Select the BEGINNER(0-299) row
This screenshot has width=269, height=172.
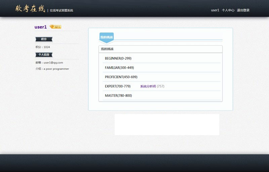(x=118, y=58)
